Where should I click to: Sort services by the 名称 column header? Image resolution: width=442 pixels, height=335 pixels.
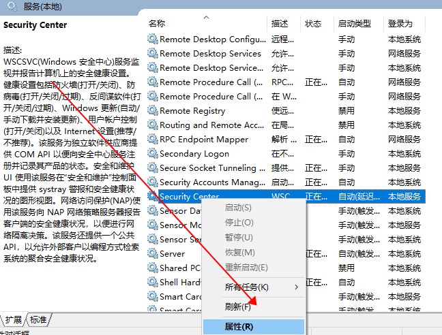point(157,24)
